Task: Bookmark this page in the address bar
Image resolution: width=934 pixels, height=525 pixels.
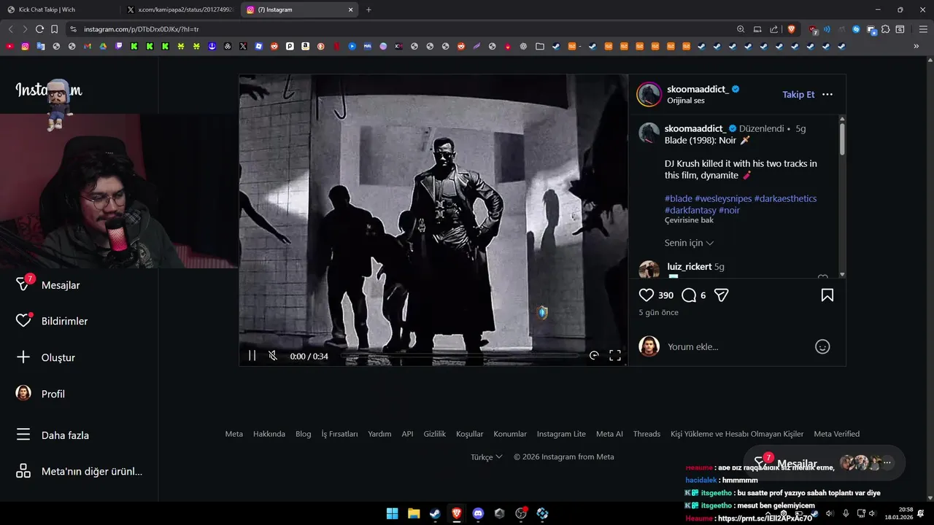Action: pyautogui.click(x=54, y=29)
